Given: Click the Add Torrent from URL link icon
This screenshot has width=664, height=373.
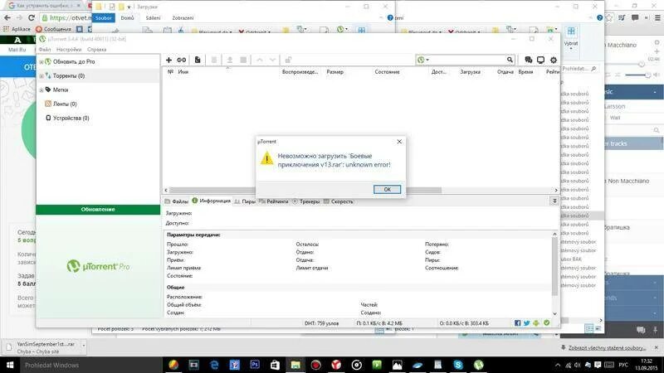Looking at the screenshot, I should click(x=181, y=60).
